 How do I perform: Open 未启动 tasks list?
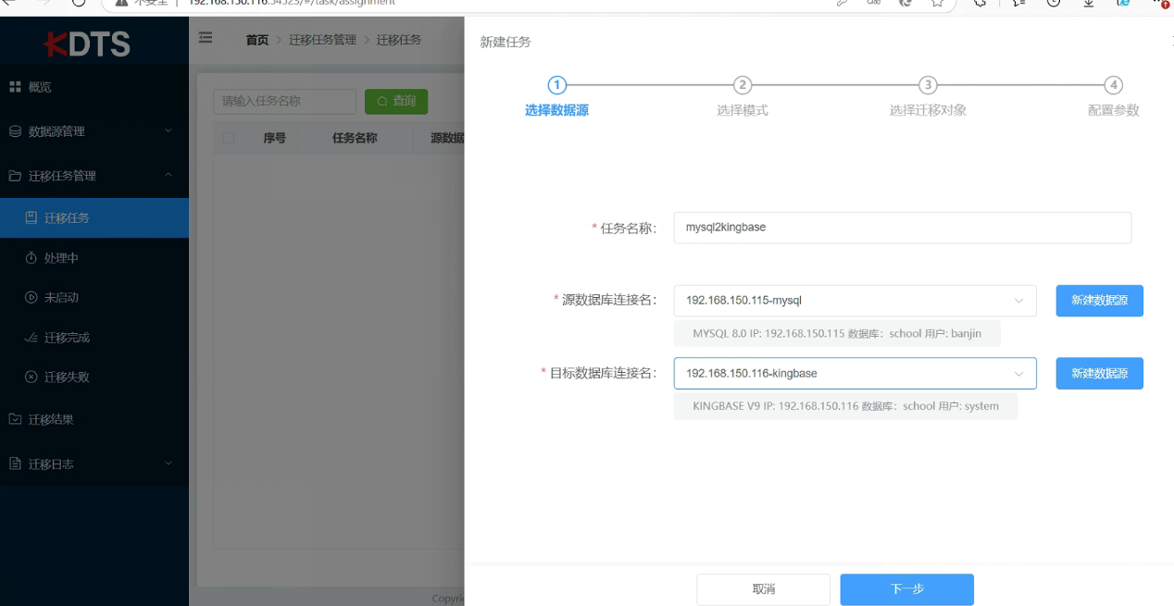click(61, 298)
